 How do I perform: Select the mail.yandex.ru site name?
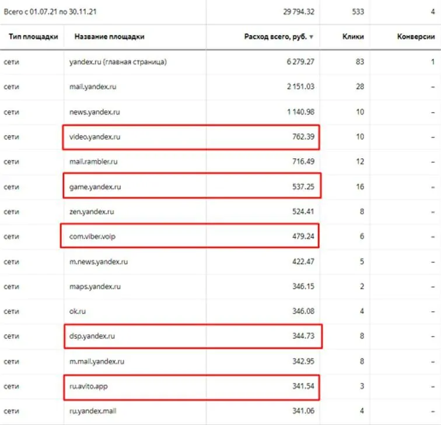93,86
